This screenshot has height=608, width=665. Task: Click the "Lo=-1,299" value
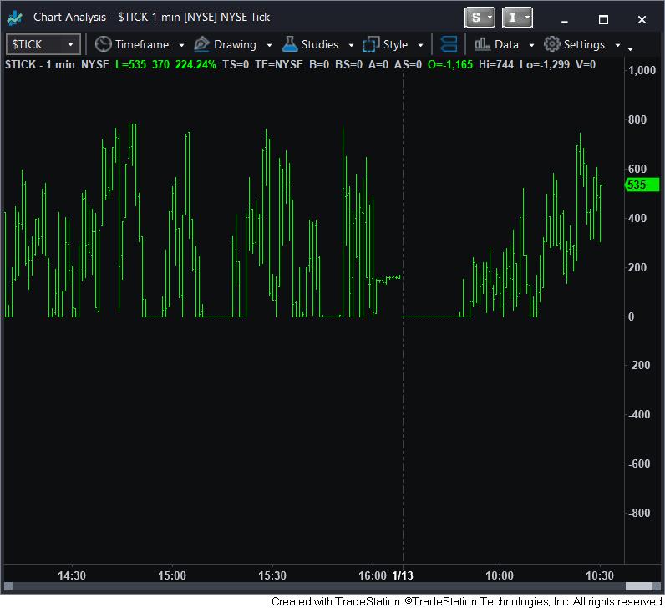[545, 64]
